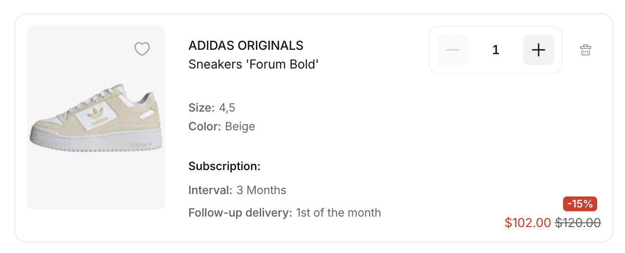Click the Size label
This screenshot has width=625, height=253.
coord(201,108)
